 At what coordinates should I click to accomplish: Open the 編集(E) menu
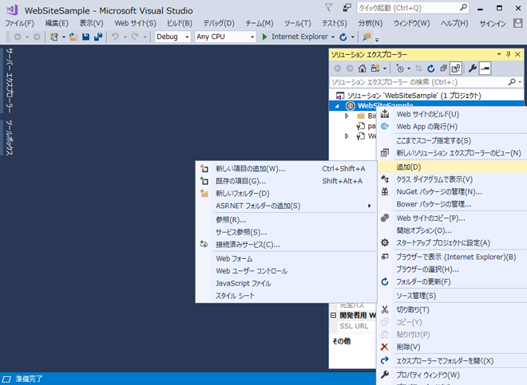(x=57, y=23)
